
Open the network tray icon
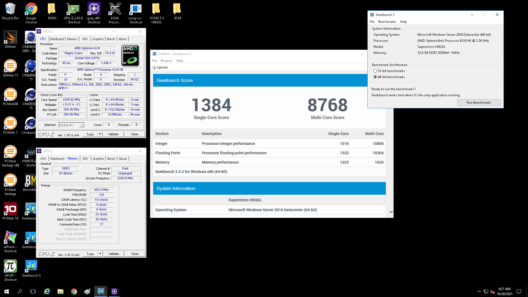tap(486, 291)
